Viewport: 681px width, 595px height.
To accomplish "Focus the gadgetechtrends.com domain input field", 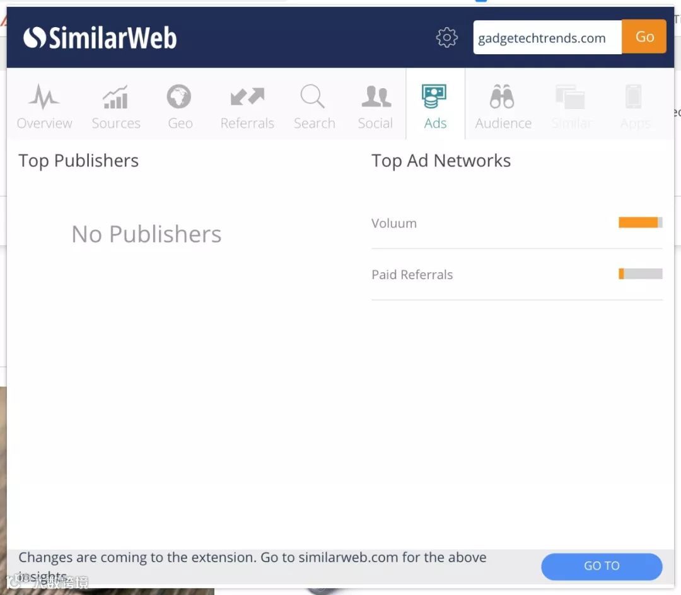I will [547, 37].
